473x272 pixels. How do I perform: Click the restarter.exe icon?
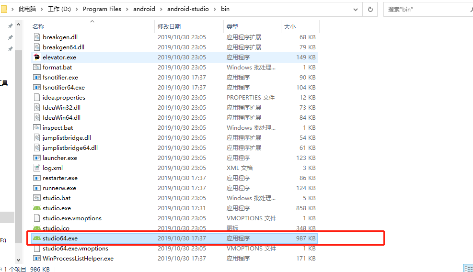[x=37, y=178]
